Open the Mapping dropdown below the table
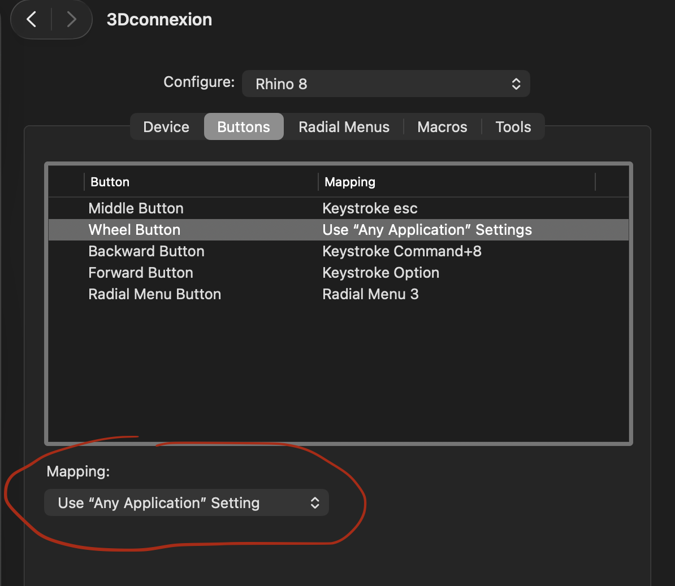The height and width of the screenshot is (586, 675). 187,502
